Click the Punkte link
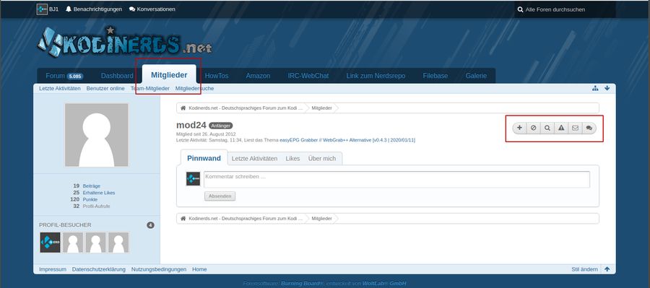Viewport: 650px width, 288px height. pos(90,199)
